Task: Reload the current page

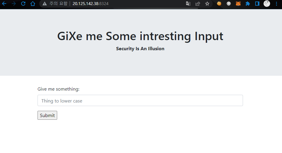Action: [23, 4]
